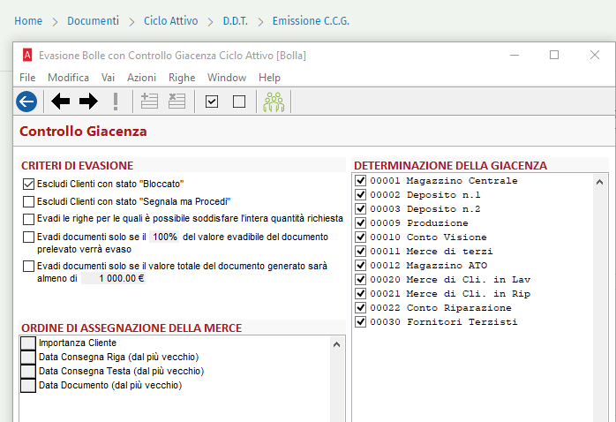Click the blue back arrow circle icon
The height and width of the screenshot is (422, 616).
[x=26, y=102]
